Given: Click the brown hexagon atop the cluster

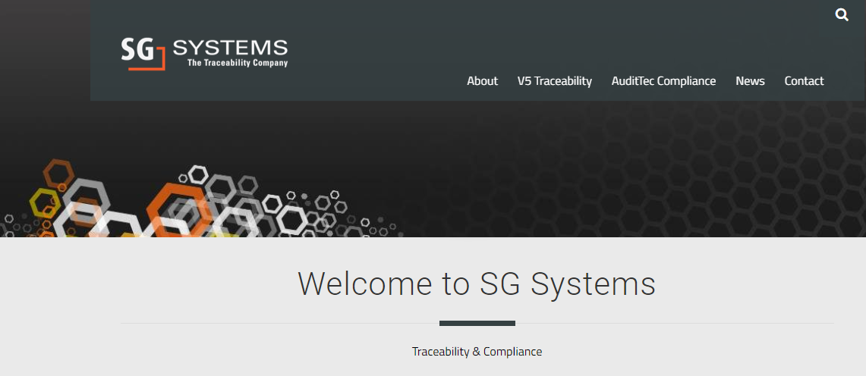Looking at the screenshot, I should point(58,174).
